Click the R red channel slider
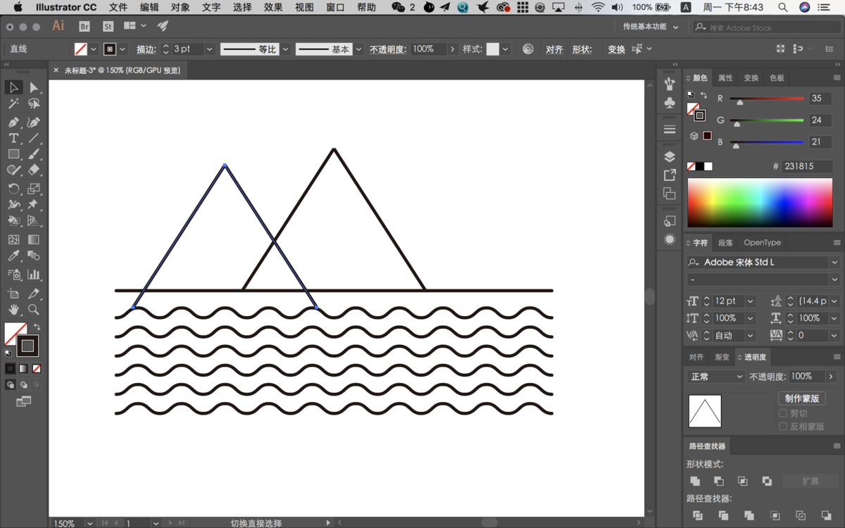Screen dimensions: 845x528 coord(767,99)
